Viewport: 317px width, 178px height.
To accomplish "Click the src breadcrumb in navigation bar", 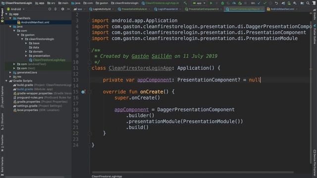I will click(51, 3).
